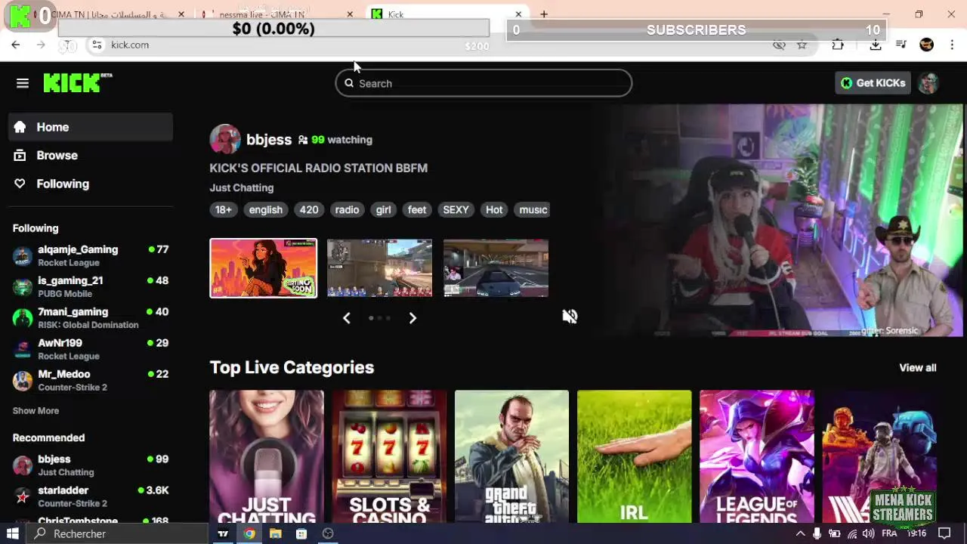Select the radio tag
The image size is (967, 544).
pos(347,209)
